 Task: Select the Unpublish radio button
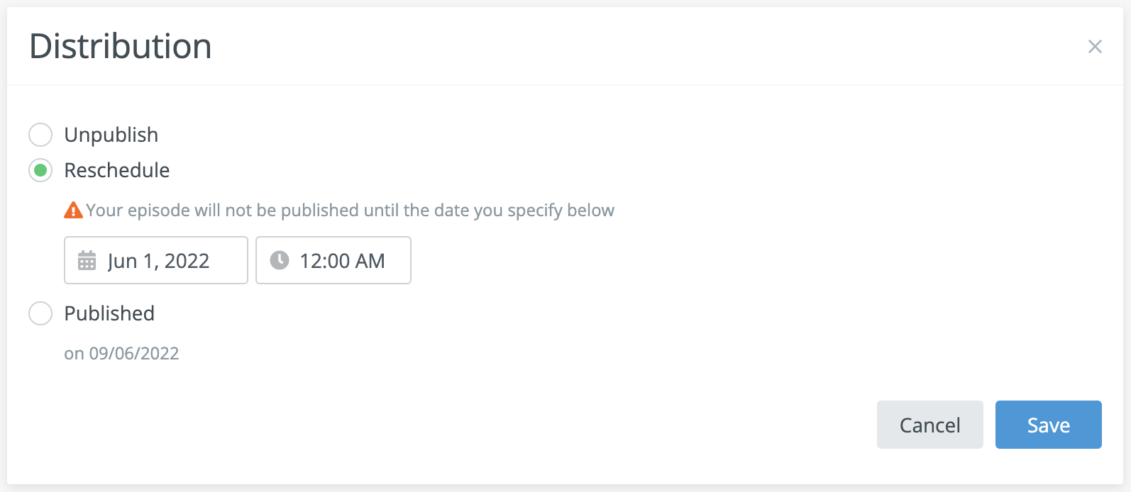[x=40, y=135]
